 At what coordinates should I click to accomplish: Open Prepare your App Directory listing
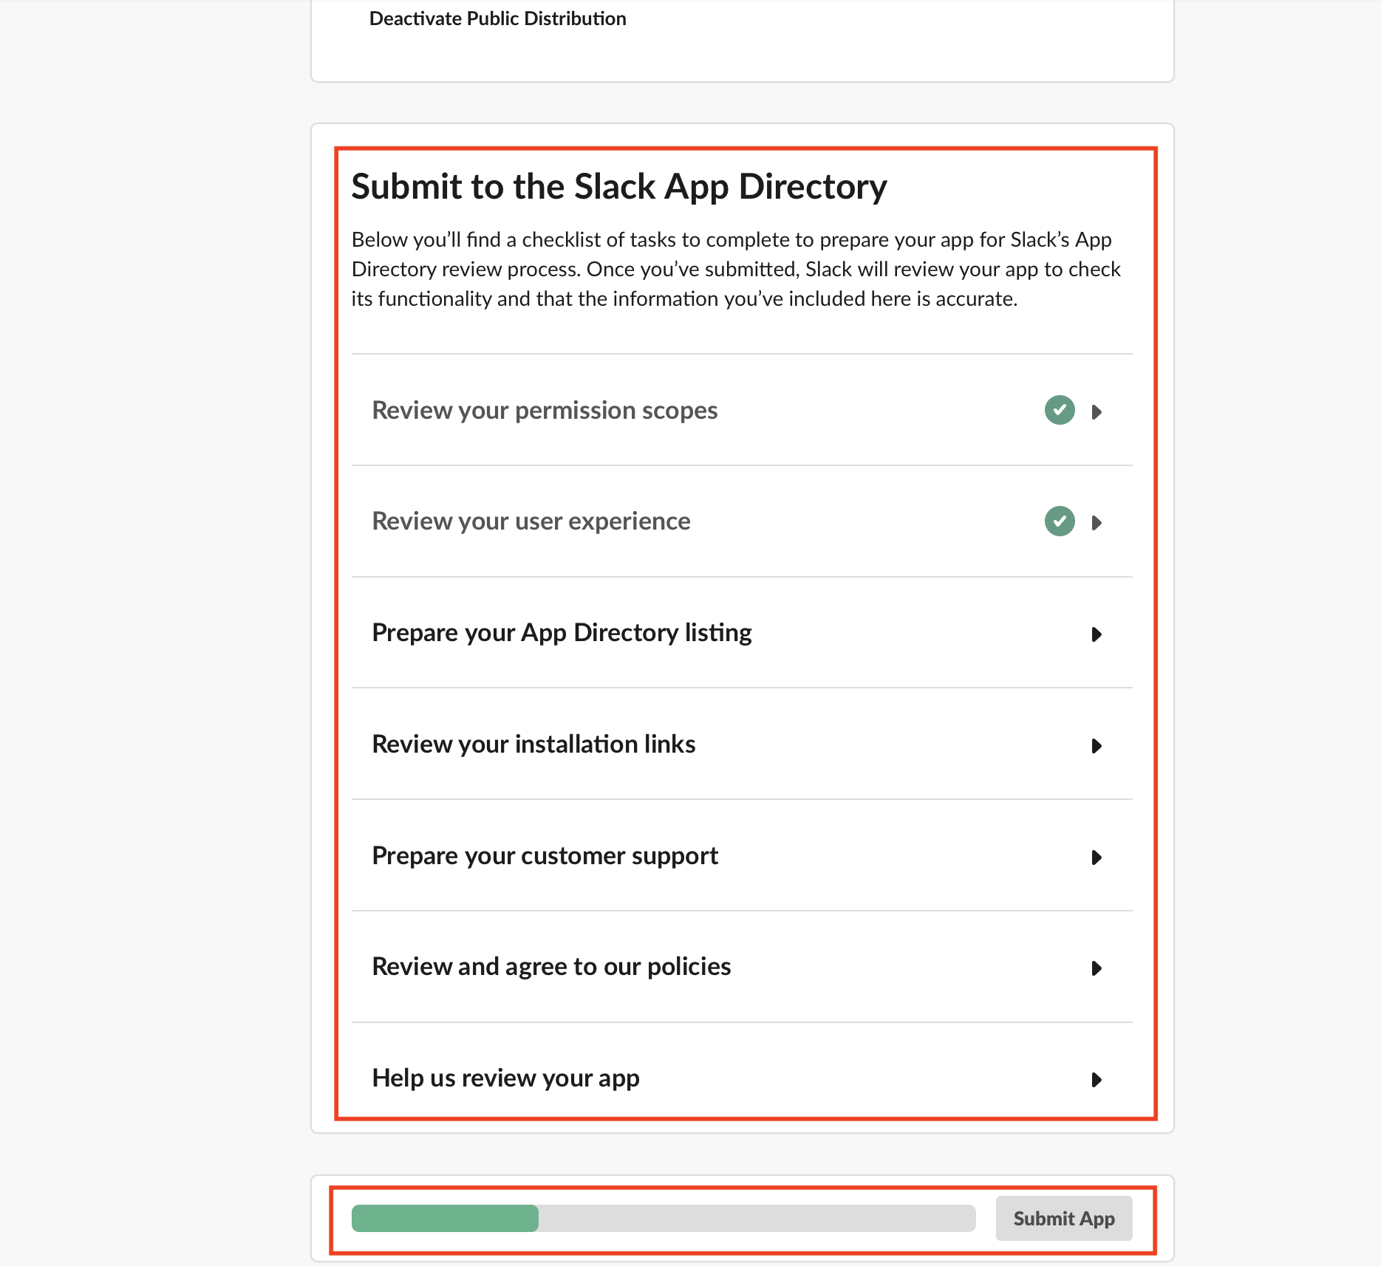(x=562, y=633)
